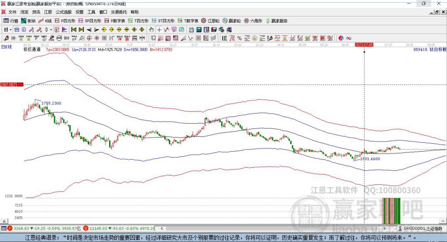Click the red-blue yin-yang icon
The height and width of the screenshot is (242, 447).
click(x=340, y=38)
